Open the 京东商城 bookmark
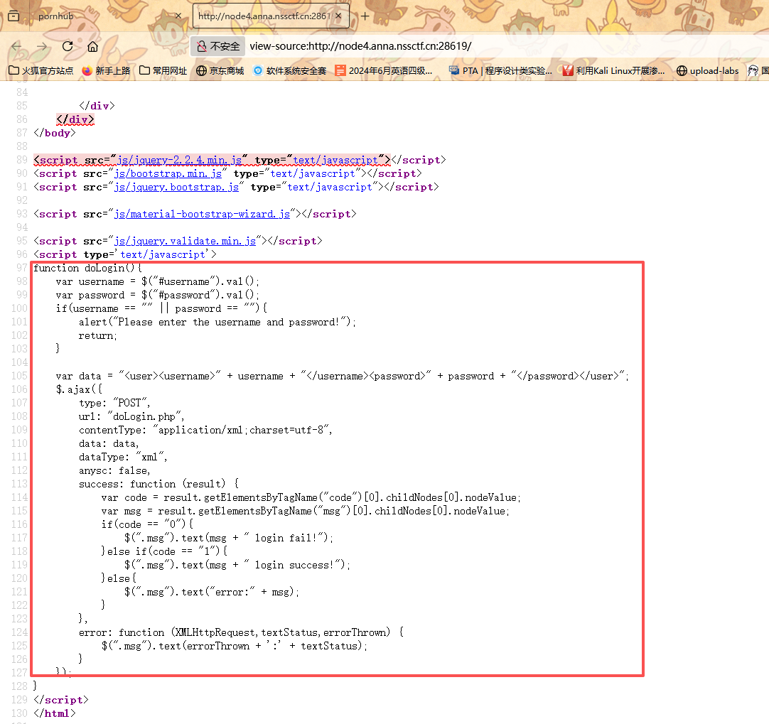Image resolution: width=769 pixels, height=724 pixels. pos(220,70)
